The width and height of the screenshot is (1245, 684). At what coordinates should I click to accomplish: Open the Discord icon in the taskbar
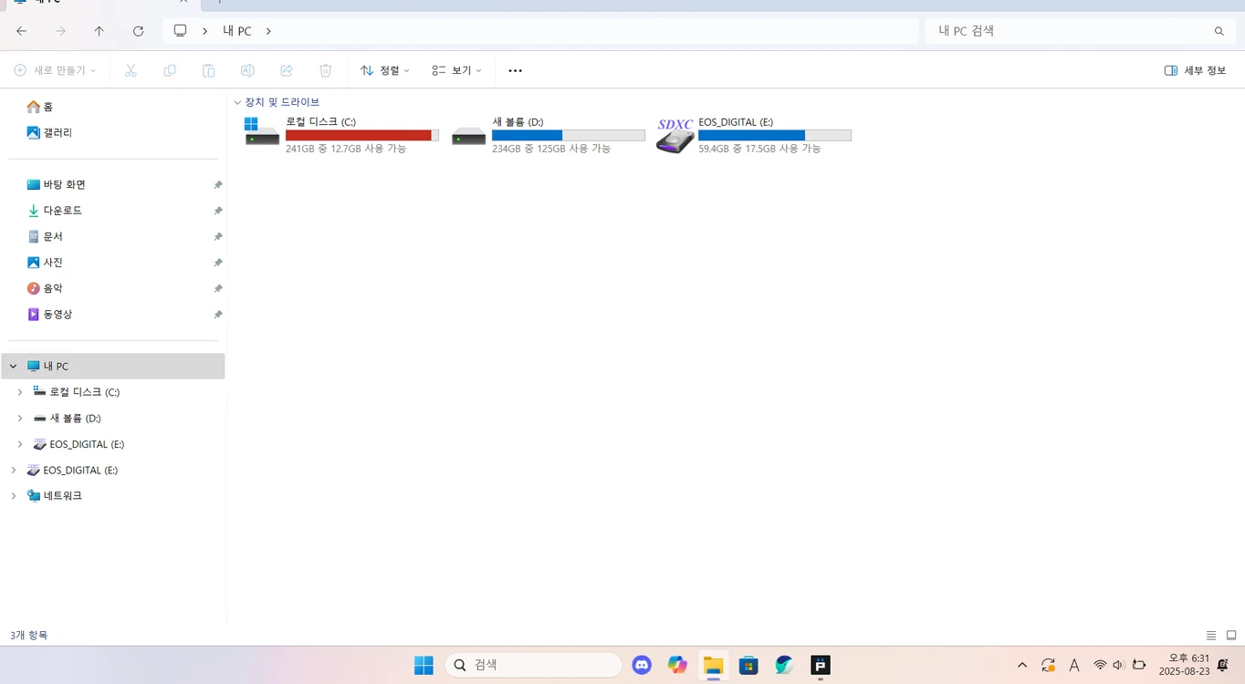642,665
